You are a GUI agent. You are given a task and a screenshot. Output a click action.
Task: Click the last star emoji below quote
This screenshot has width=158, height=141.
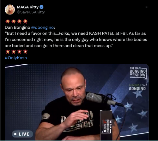pyautogui.click(x=25, y=52)
